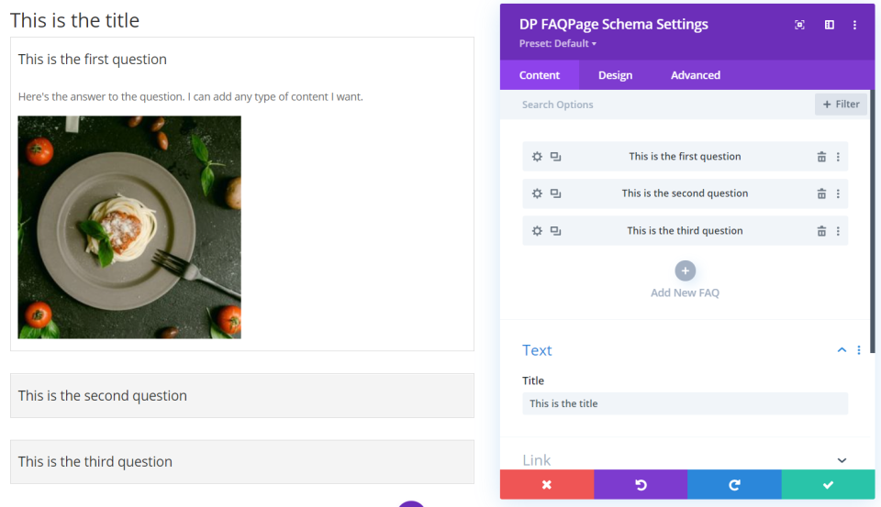Image resolution: width=881 pixels, height=507 pixels.
Task: Collapse the Text section
Action: 842,350
